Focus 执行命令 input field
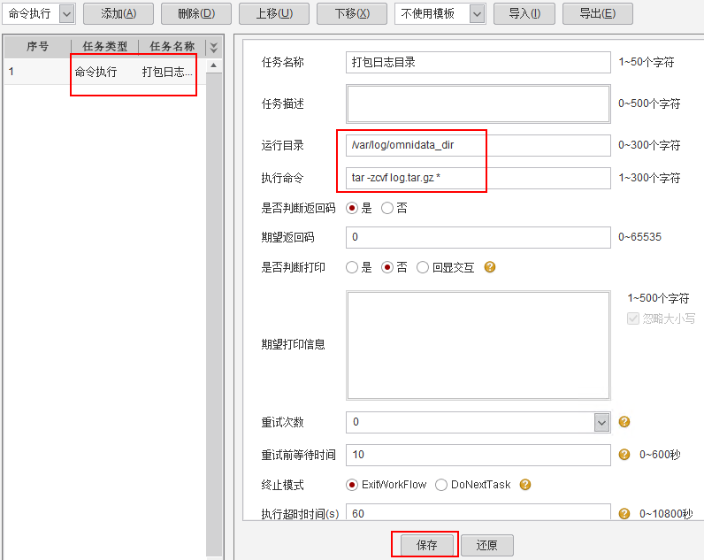 pyautogui.click(x=478, y=179)
